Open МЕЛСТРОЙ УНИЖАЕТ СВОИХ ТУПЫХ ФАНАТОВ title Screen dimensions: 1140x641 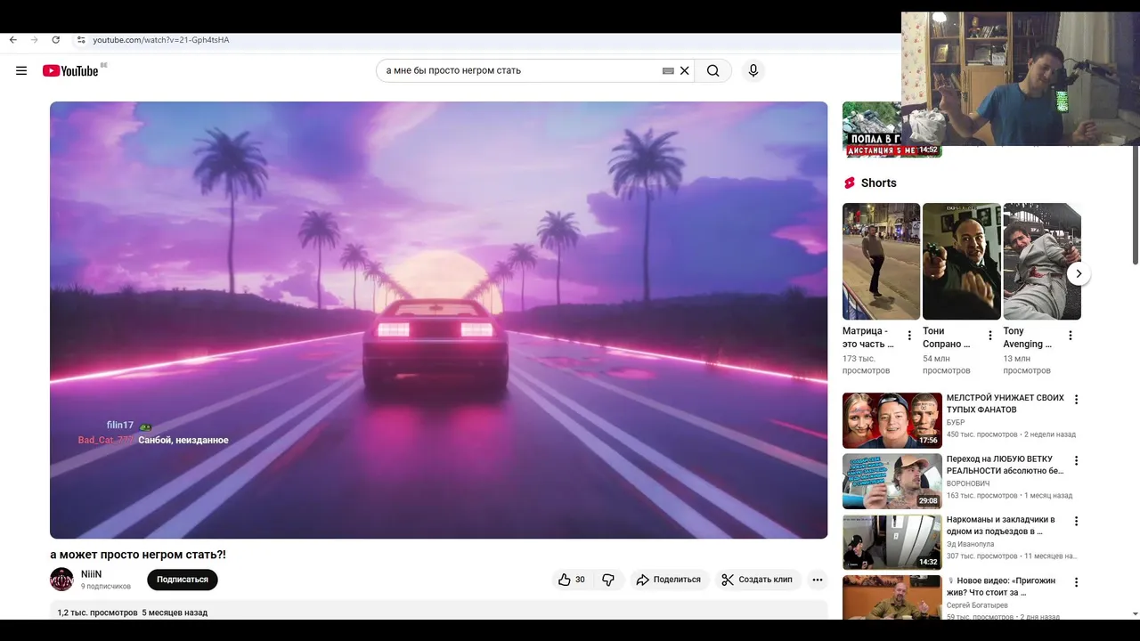coord(1006,404)
